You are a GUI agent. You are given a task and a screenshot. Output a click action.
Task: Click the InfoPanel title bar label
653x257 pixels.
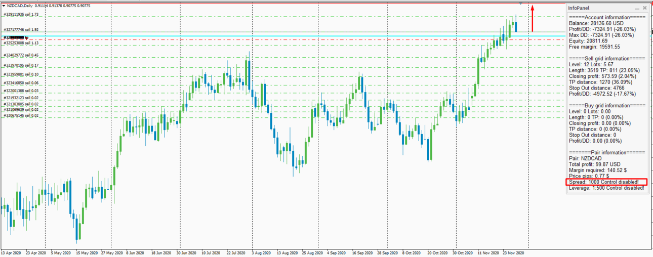click(579, 8)
